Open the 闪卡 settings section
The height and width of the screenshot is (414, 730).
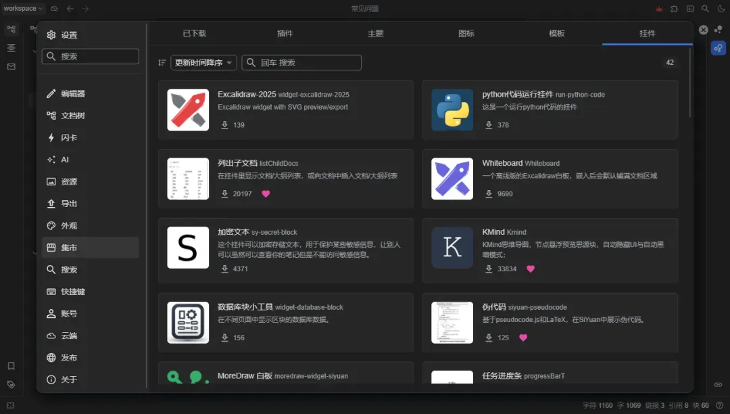[x=91, y=137]
